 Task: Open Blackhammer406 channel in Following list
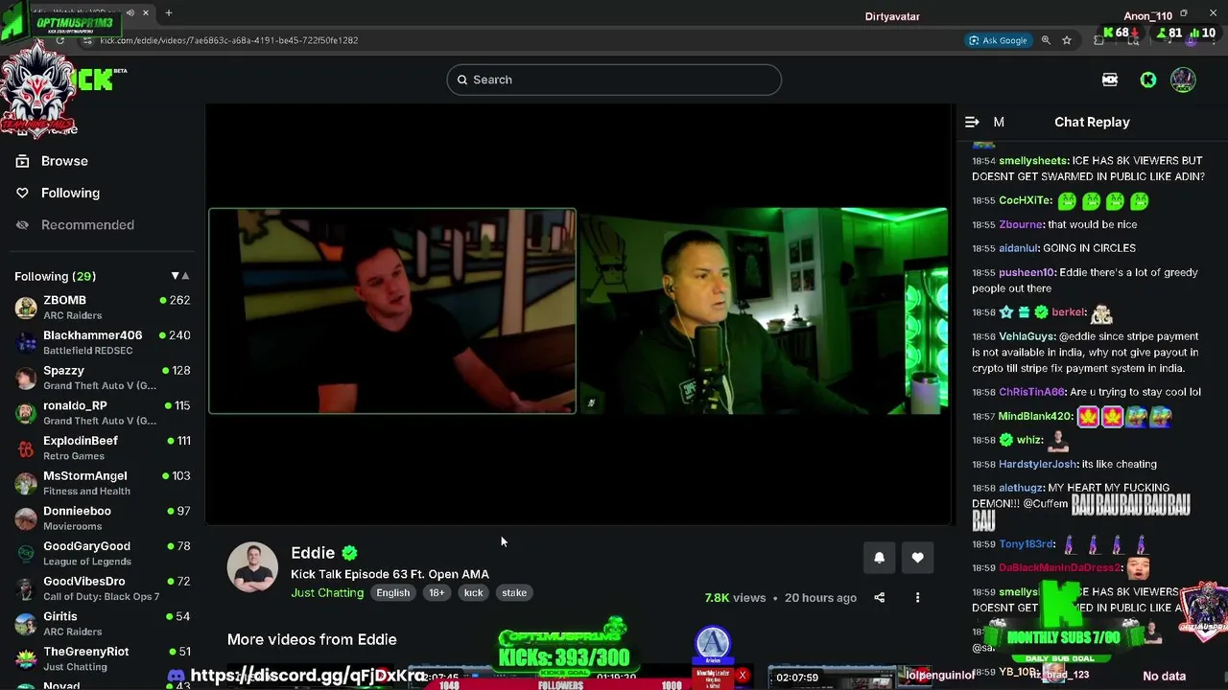[102, 342]
